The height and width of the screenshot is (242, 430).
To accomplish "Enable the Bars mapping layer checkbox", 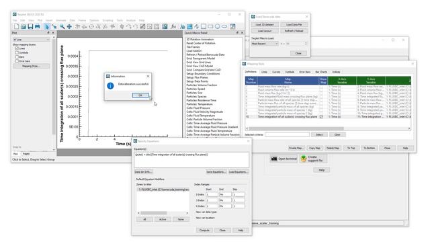I will coord(17,56).
